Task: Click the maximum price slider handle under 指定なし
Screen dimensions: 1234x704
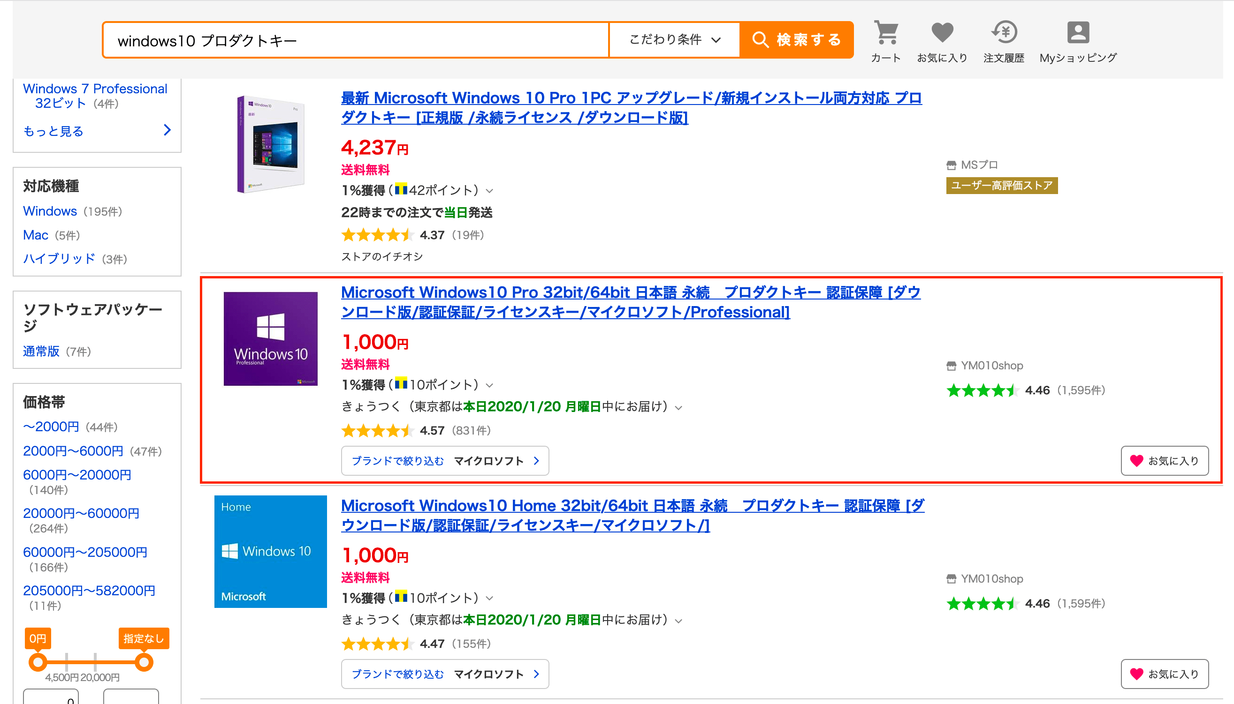Action: [x=144, y=662]
